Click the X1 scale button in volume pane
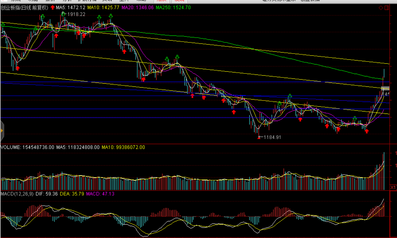397x238 pixels. click(393, 187)
